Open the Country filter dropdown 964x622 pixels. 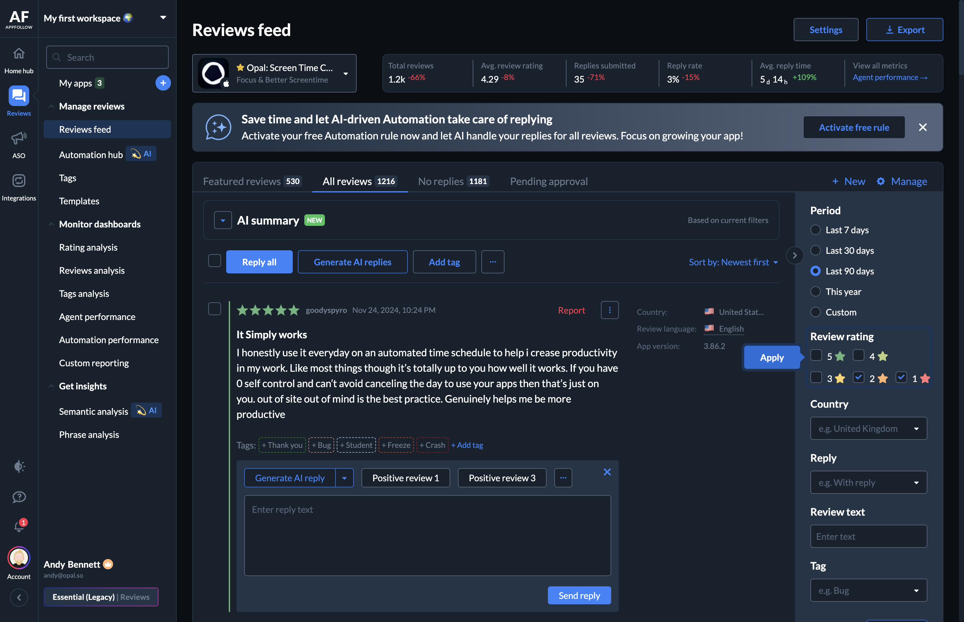pos(868,428)
